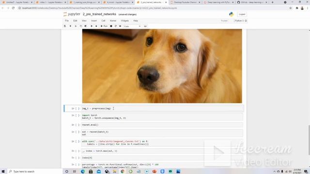
Task: Switch to the 4_mnist Jupyter tab
Action: pyautogui.click(x=118, y=2)
